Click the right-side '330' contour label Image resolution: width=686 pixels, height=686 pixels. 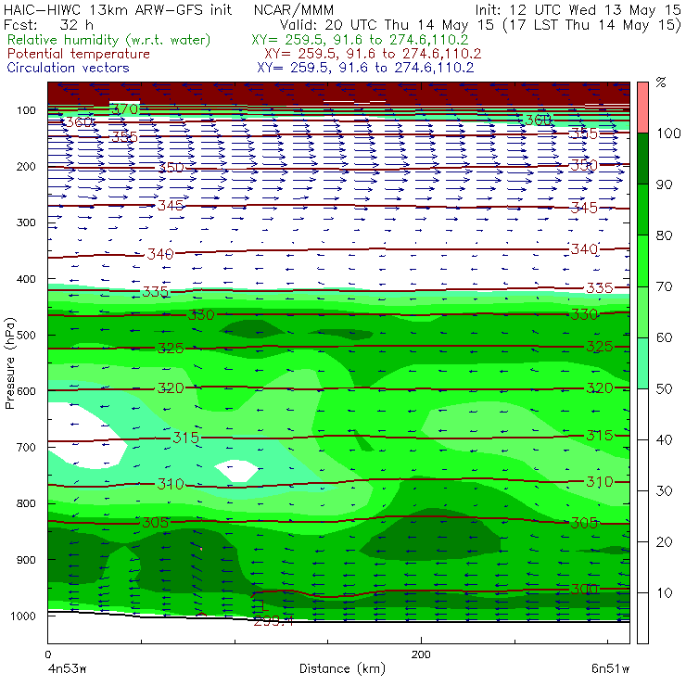584,314
